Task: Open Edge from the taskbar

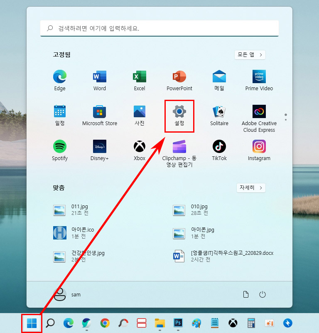Action: tap(69, 323)
